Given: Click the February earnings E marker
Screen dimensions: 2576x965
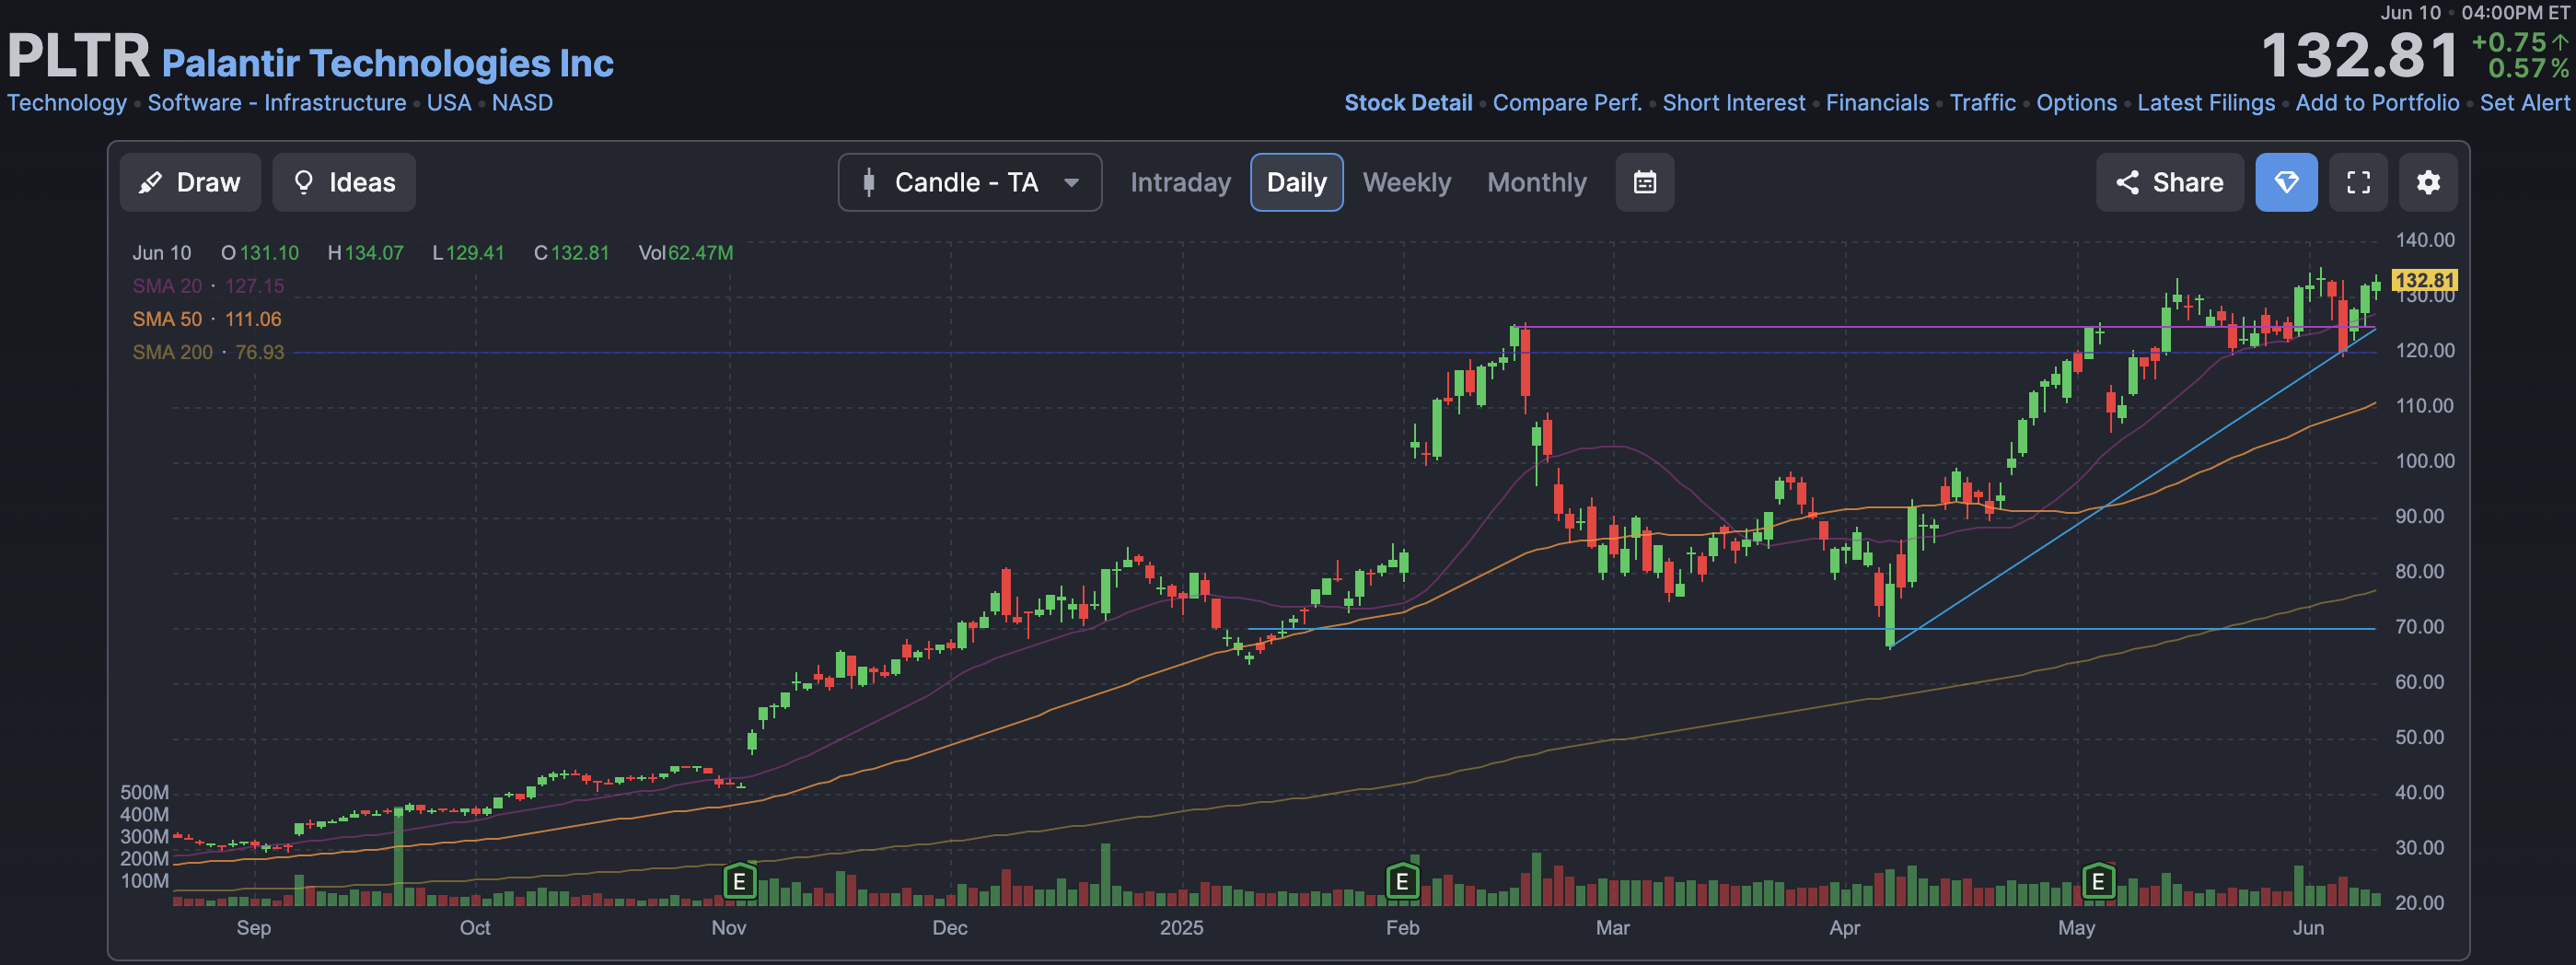Looking at the screenshot, I should pyautogui.click(x=1402, y=882).
